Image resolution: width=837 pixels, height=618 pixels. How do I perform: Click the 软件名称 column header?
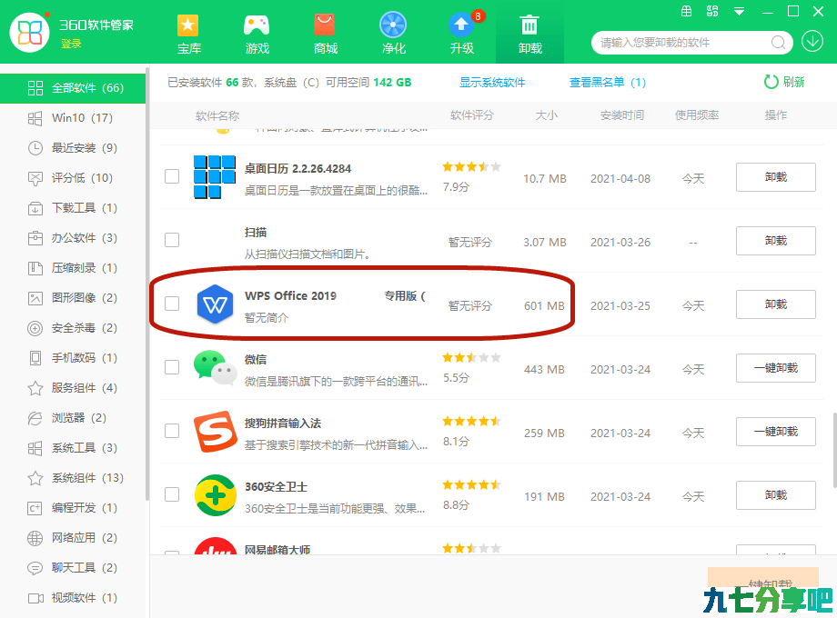pyautogui.click(x=217, y=115)
